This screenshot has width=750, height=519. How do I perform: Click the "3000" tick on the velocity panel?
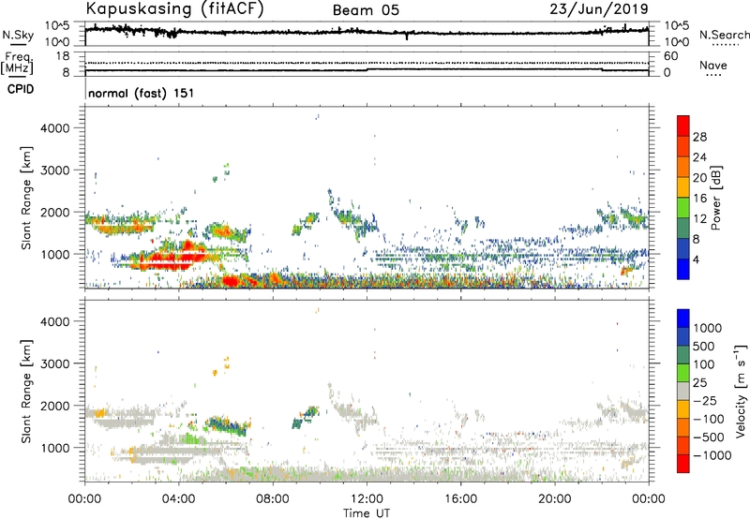[54, 363]
